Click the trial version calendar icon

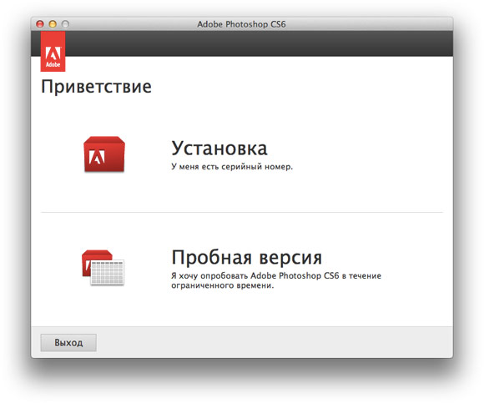[x=103, y=268]
